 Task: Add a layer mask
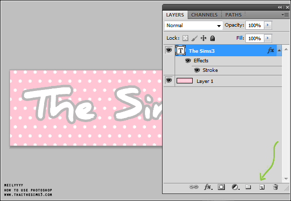coord(221,187)
